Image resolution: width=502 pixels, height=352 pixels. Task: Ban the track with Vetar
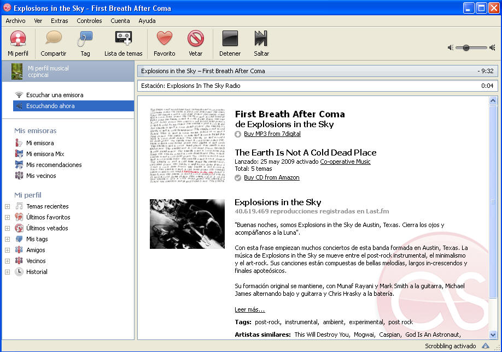tap(195, 43)
